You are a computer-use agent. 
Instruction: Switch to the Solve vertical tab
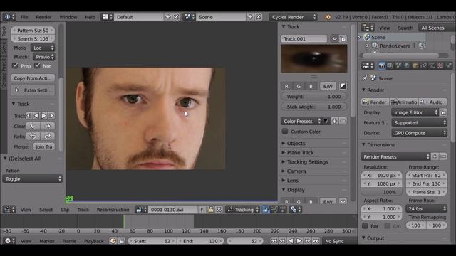[x=4, y=48]
